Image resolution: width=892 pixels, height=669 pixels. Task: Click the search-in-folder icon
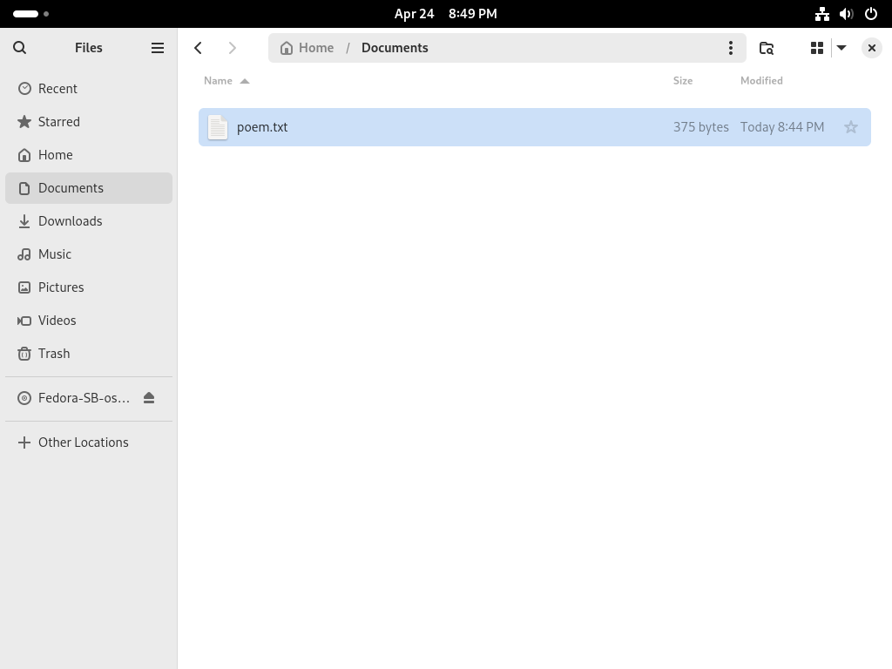pyautogui.click(x=767, y=48)
